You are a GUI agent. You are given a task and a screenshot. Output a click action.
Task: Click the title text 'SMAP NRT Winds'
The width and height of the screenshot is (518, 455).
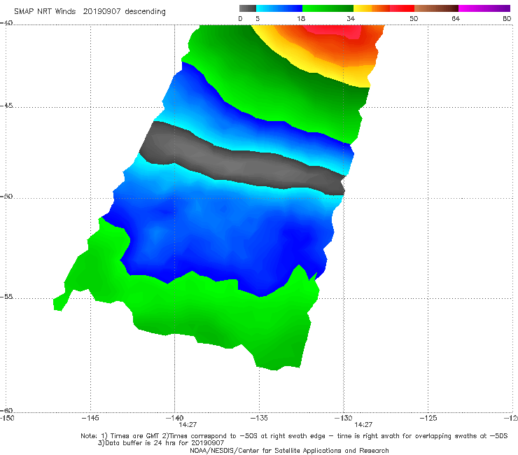[45, 11]
